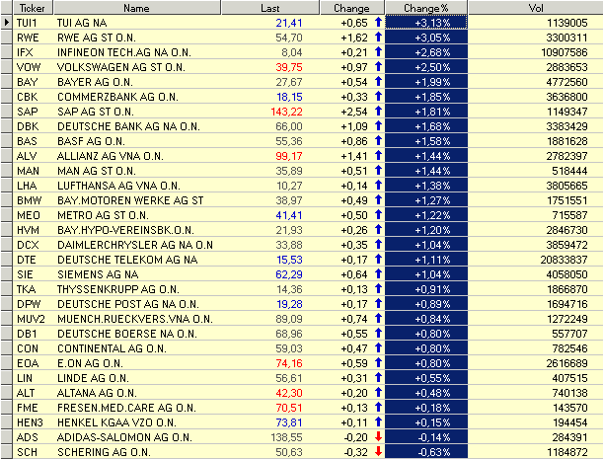Click last price 18,15 for COMMERZBANK

[x=289, y=97]
